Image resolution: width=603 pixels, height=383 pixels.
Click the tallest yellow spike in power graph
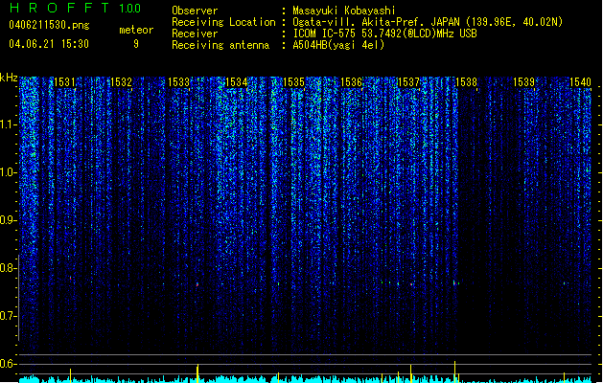455,372
